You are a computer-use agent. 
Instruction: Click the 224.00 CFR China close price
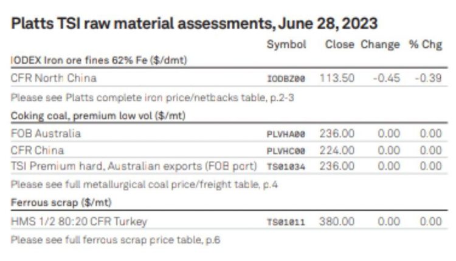pyautogui.click(x=337, y=151)
